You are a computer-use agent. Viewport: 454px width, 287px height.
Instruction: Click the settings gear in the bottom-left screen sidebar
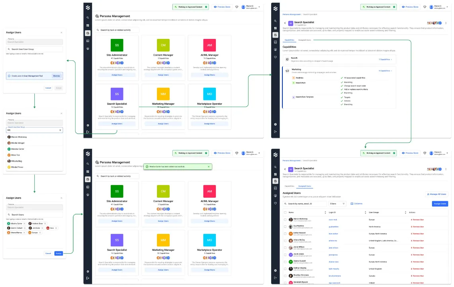[x=88, y=272]
